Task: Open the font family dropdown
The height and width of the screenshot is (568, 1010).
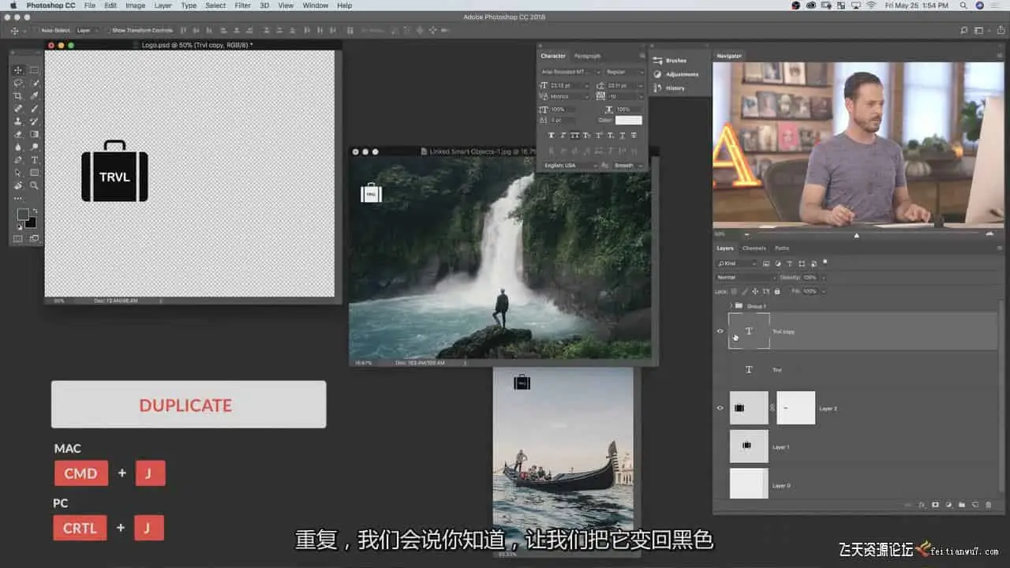Action: click(x=570, y=72)
